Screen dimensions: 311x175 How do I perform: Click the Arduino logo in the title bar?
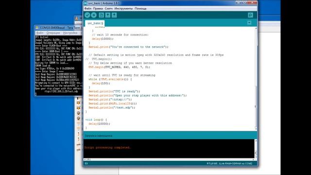pos(86,3)
